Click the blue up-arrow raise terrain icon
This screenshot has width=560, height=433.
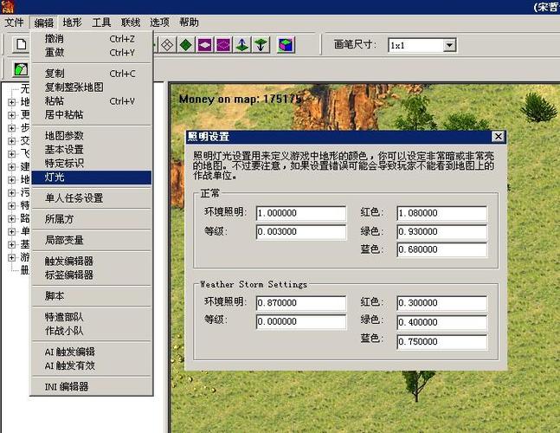click(242, 44)
